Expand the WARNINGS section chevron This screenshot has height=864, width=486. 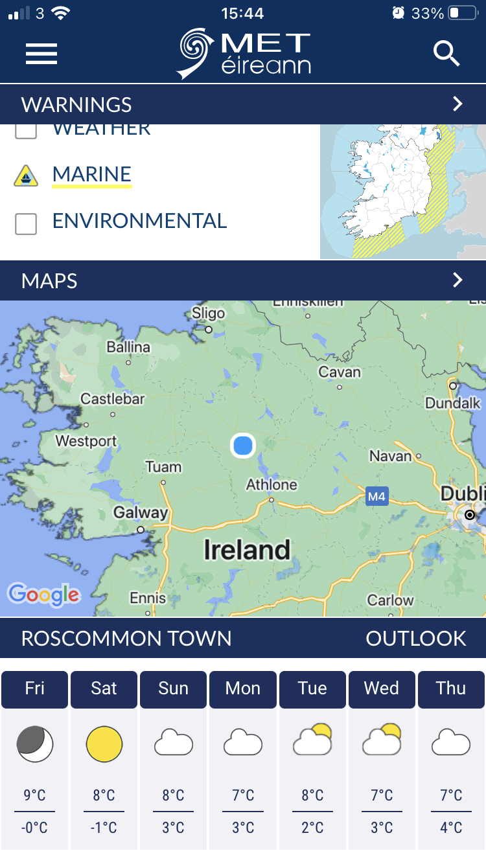click(x=457, y=104)
